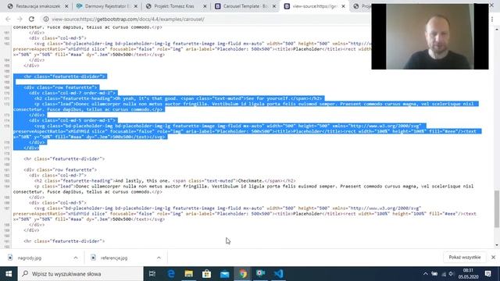Close the downloads bar
This screenshot has width=500, height=281.
tap(493, 257)
